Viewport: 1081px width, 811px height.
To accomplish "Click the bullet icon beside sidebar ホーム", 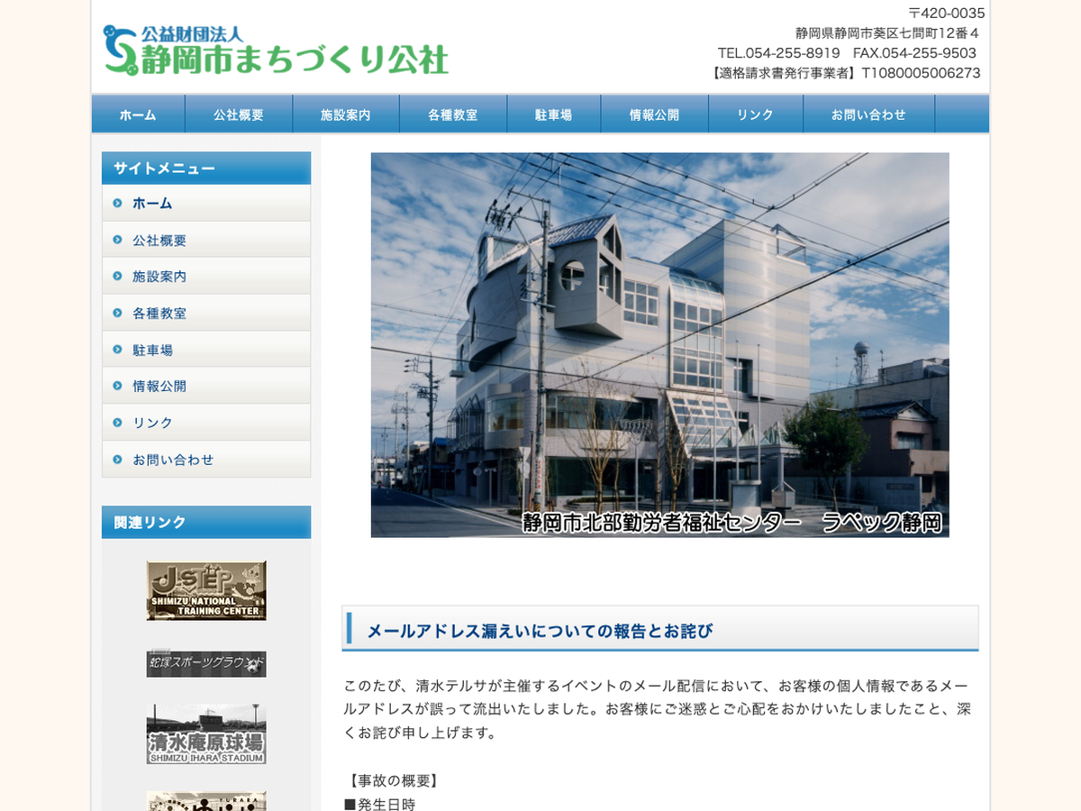I will [117, 204].
